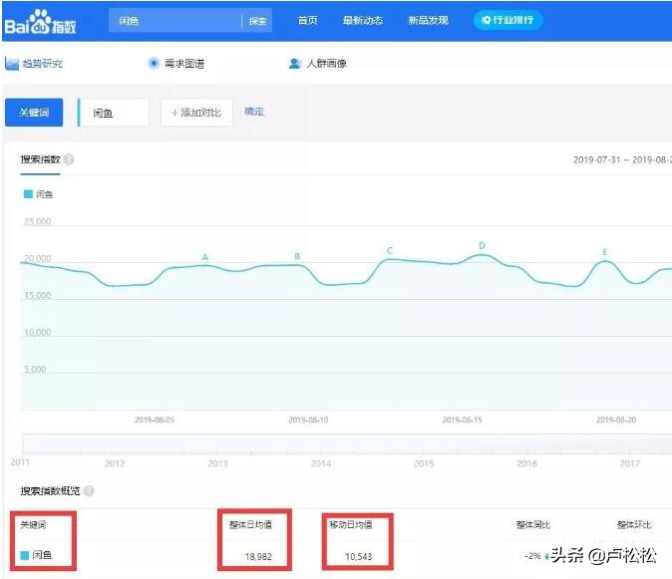Click the 行业排行 button
Viewport: 672px width, 579px height.
(507, 20)
